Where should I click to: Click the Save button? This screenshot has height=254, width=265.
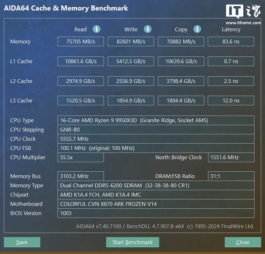click(22, 242)
